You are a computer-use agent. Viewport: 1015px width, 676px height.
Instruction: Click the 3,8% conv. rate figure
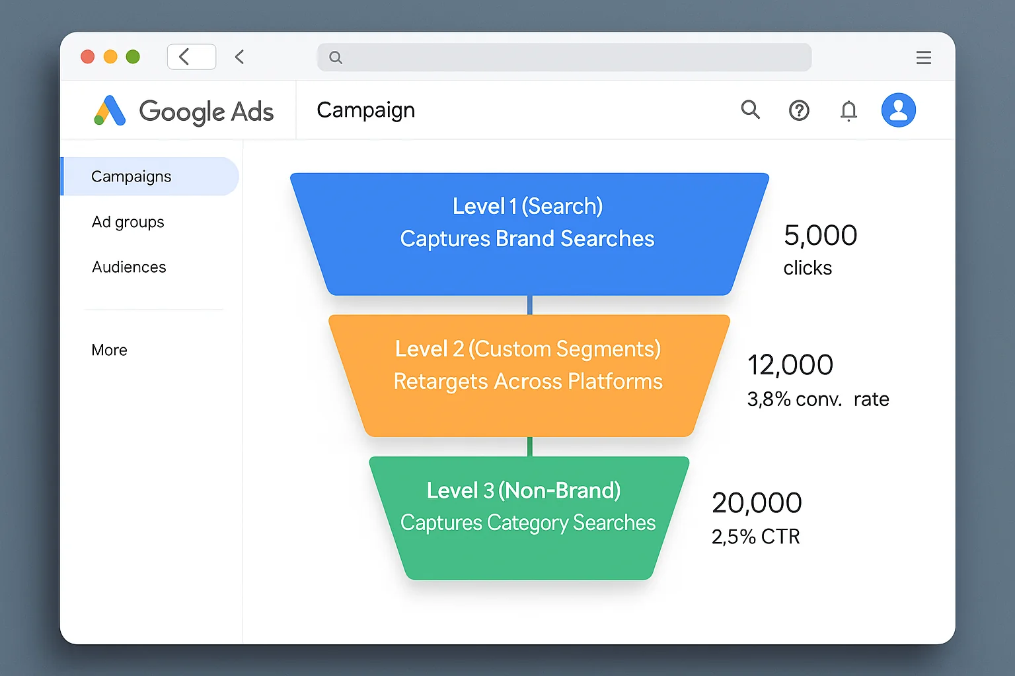pos(817,399)
